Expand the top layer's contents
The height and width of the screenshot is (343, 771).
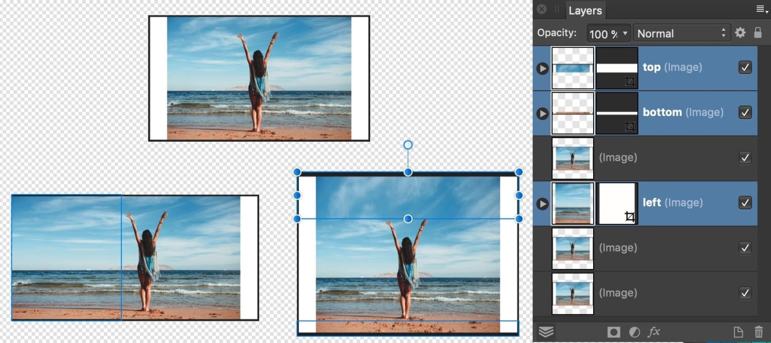click(542, 67)
